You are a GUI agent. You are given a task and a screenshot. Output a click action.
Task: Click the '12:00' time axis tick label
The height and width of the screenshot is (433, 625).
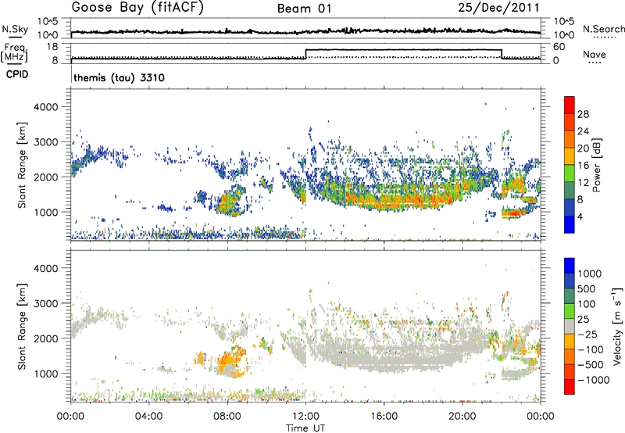click(x=305, y=417)
